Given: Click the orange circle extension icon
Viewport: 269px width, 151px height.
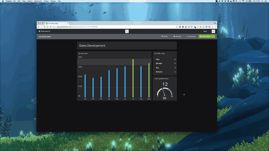Looking at the screenshot, I should point(200,27).
